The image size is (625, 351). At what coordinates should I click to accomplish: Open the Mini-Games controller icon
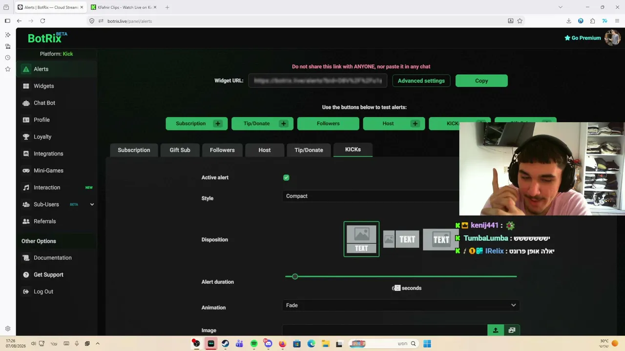(x=26, y=171)
